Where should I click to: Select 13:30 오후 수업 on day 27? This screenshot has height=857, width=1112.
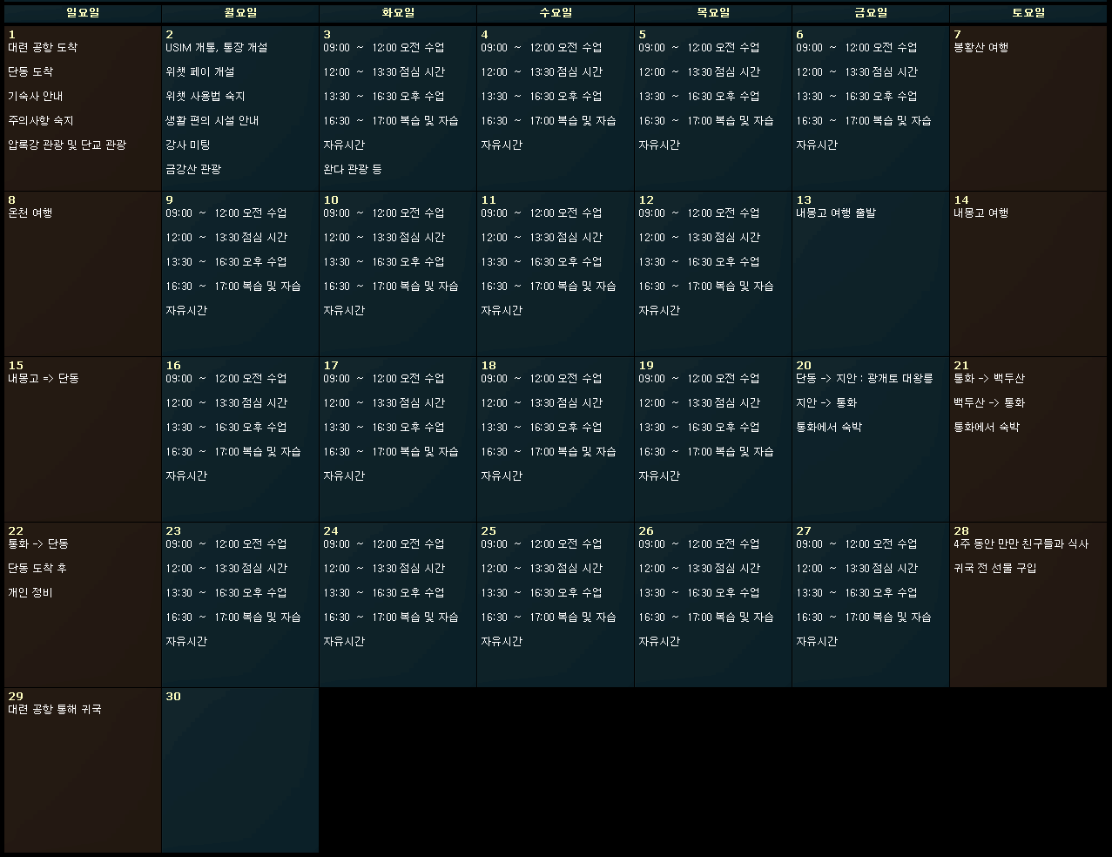(857, 593)
